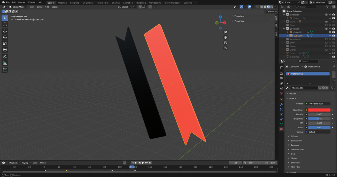Choose the Add Cube tool

[x=5, y=70]
